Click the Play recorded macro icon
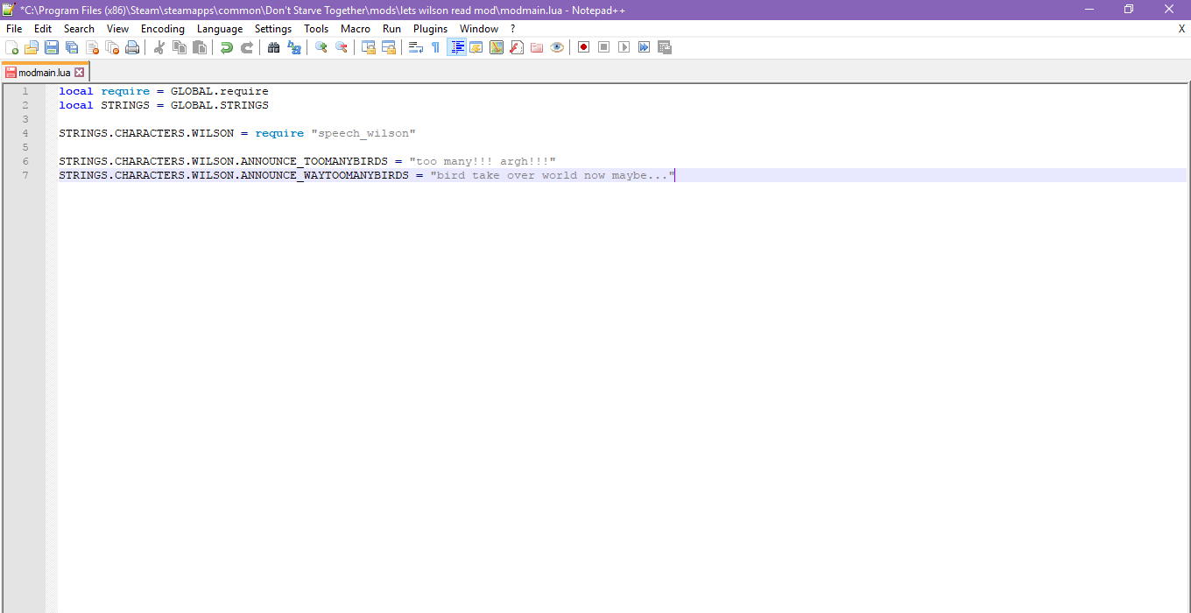 tap(624, 47)
